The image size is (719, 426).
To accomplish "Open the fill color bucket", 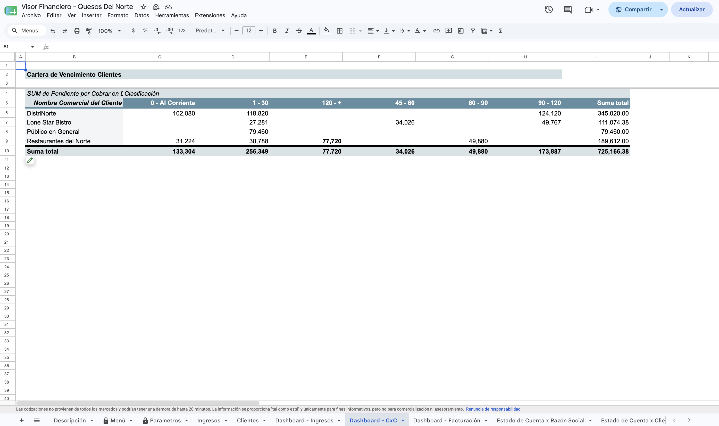I will 327,31.
